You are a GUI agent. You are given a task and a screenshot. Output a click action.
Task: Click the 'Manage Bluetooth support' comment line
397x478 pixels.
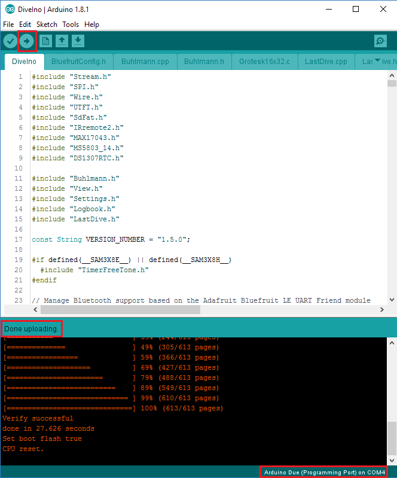[201, 300]
